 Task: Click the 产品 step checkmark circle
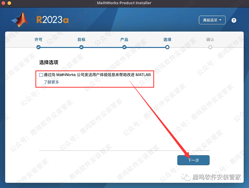point(124,47)
